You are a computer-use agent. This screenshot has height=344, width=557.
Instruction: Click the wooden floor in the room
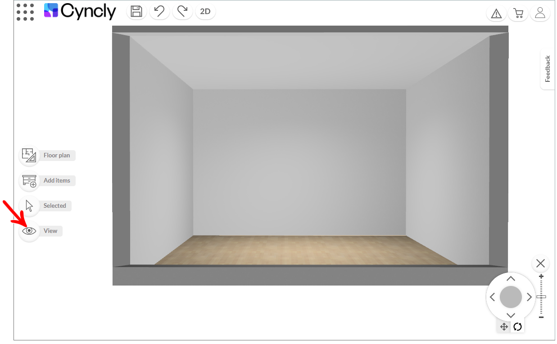306,250
